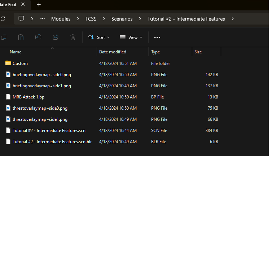Open the View dropdown menu
277x277 pixels.
[131, 37]
